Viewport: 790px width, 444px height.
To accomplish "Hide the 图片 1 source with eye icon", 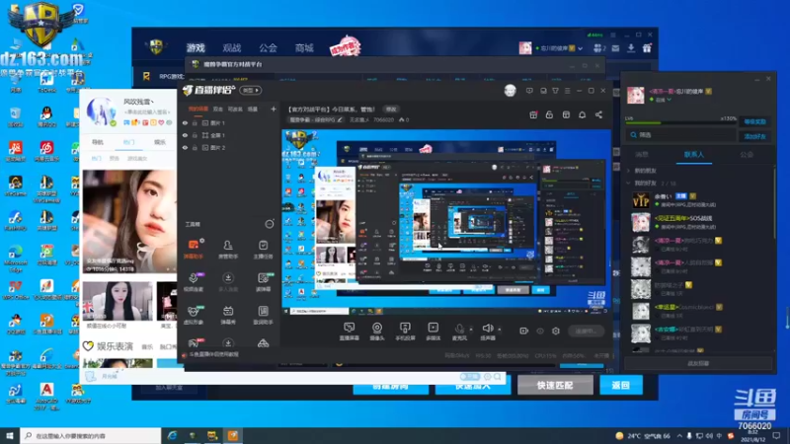I will pyautogui.click(x=185, y=122).
